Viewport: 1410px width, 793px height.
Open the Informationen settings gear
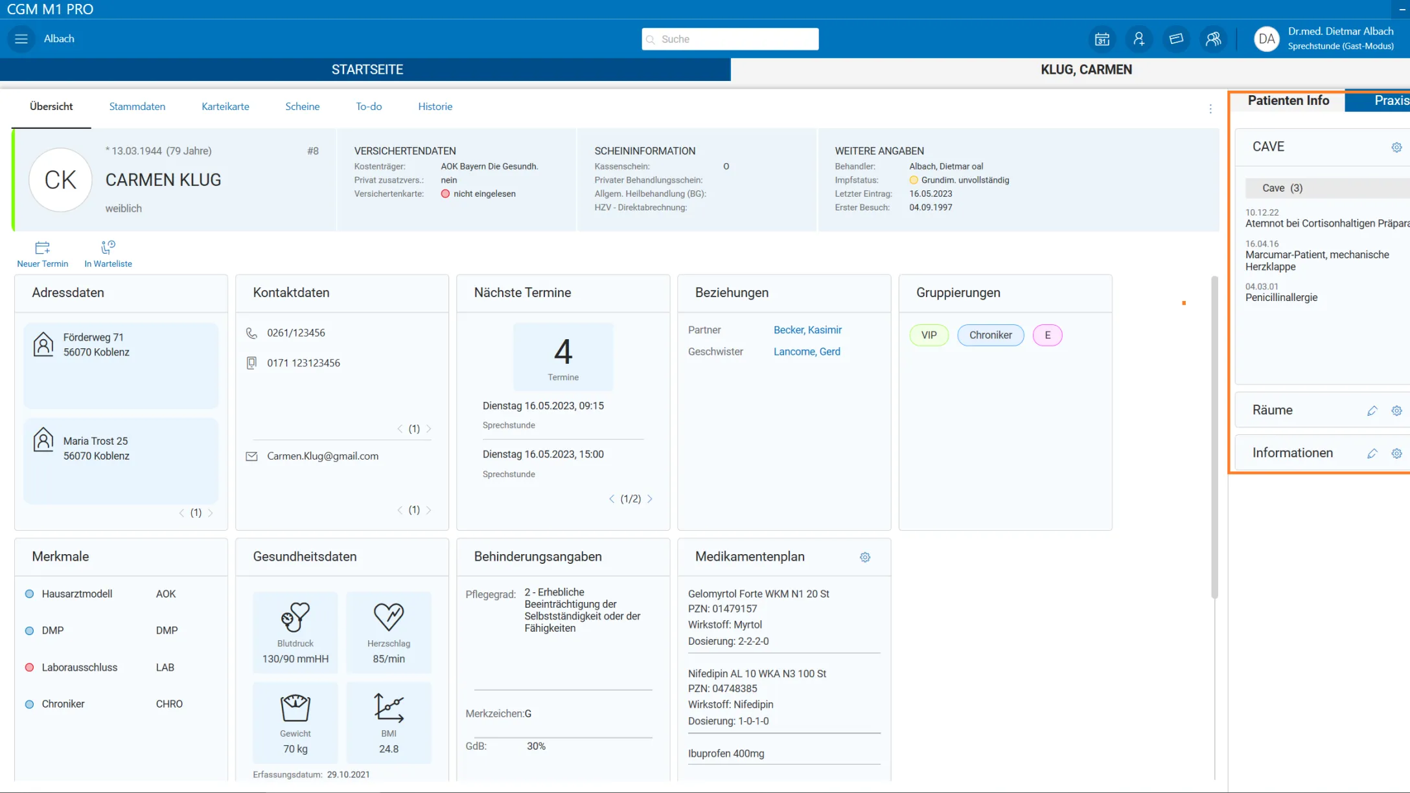[x=1396, y=453]
